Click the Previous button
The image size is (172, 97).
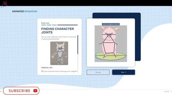point(98,72)
